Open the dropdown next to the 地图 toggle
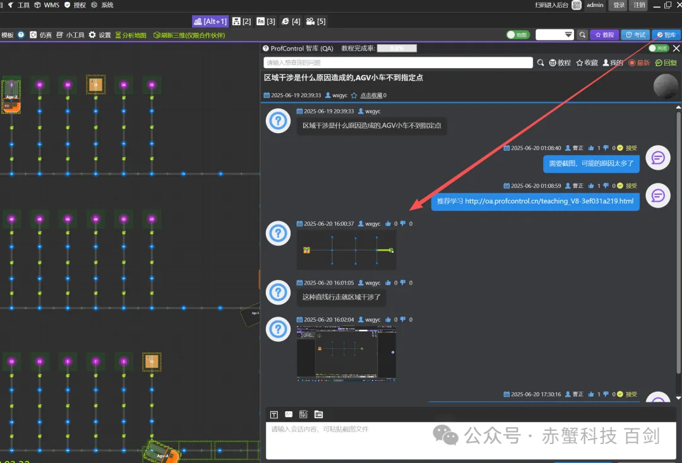The image size is (682, 463). pos(554,35)
